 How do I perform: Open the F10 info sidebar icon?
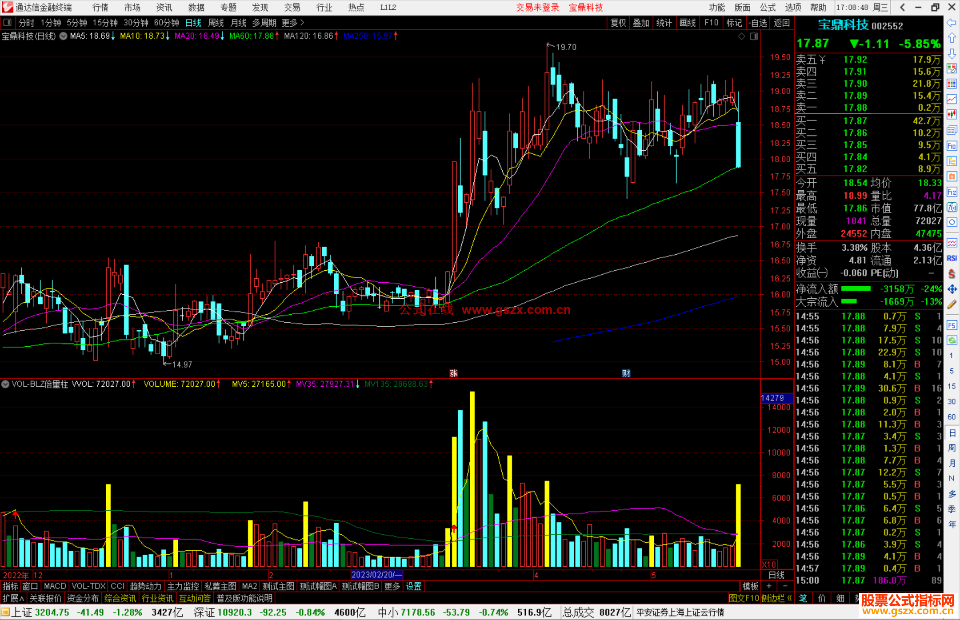tap(952, 146)
